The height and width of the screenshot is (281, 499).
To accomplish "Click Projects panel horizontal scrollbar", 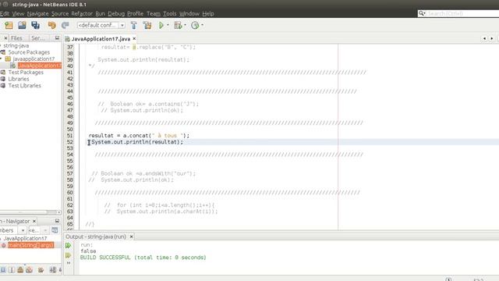I will point(30,212).
